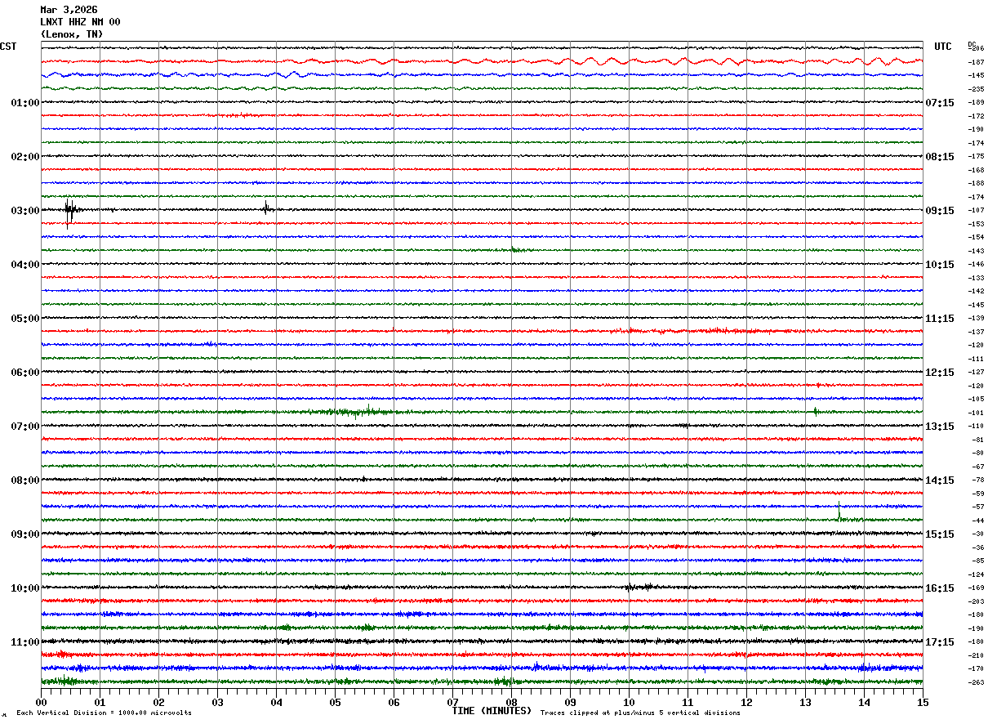
Task: Click the DC offset value -263
Action: [975, 682]
